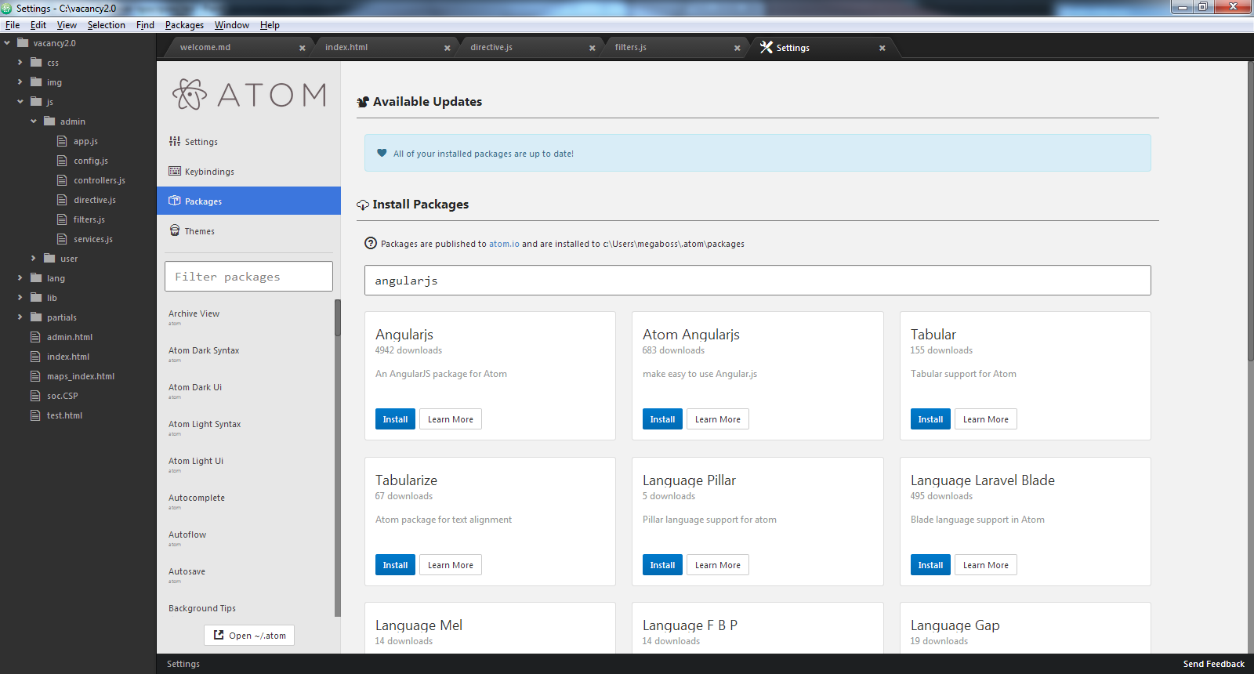Collapse the js folder arrow
1254x674 pixels.
[x=20, y=101]
